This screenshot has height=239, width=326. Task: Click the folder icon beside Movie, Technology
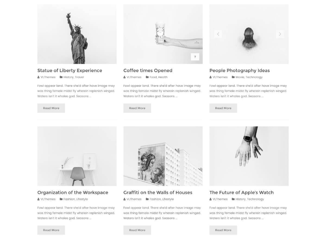pyautogui.click(x=233, y=77)
